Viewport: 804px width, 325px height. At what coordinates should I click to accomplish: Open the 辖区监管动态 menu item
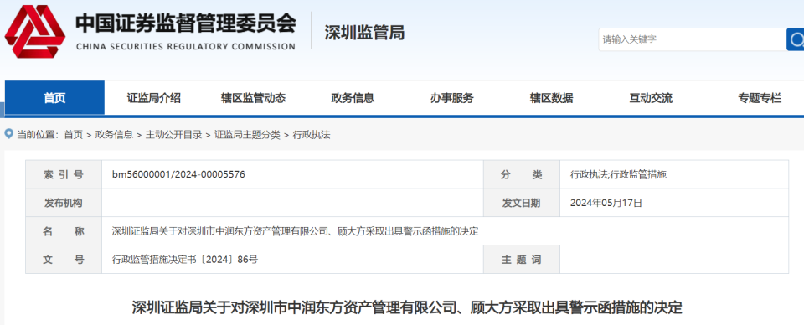tap(253, 98)
